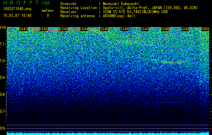Click the 0.6 frequency axis label
212x135 pixels.
pos(3,128)
